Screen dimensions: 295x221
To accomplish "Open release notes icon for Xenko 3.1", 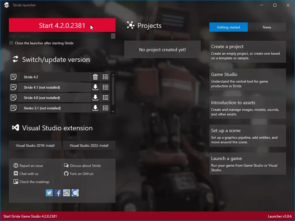I will click(x=14, y=108).
